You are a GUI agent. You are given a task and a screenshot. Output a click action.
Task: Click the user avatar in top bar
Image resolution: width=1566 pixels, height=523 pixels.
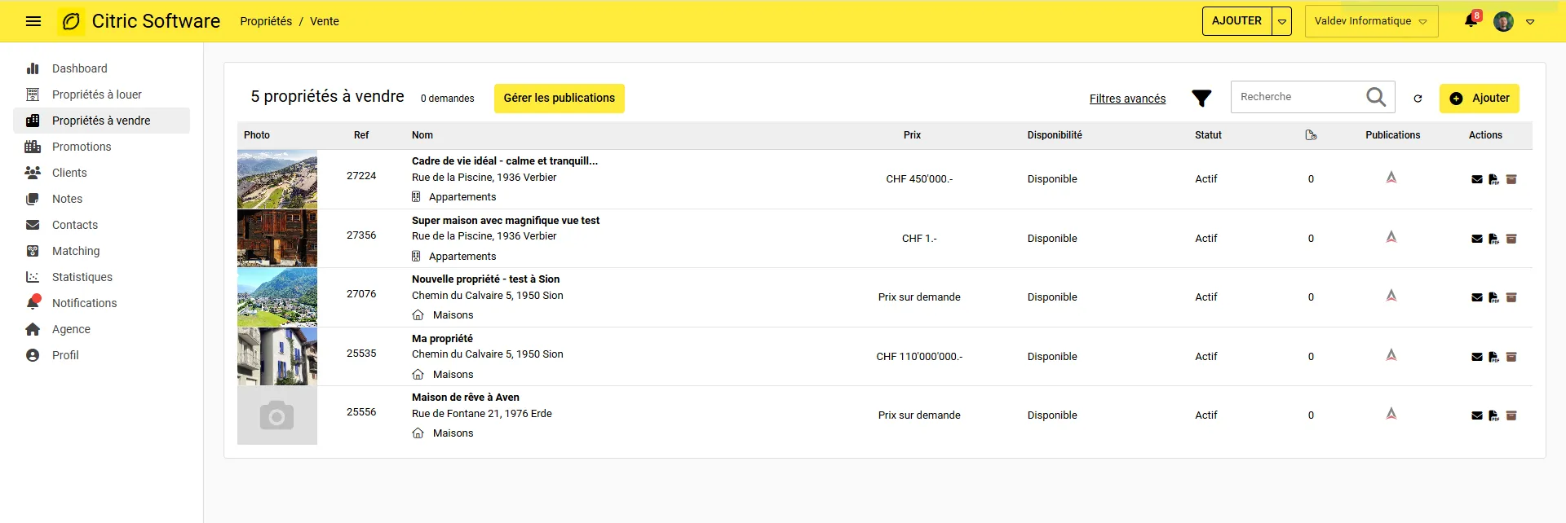pyautogui.click(x=1504, y=21)
